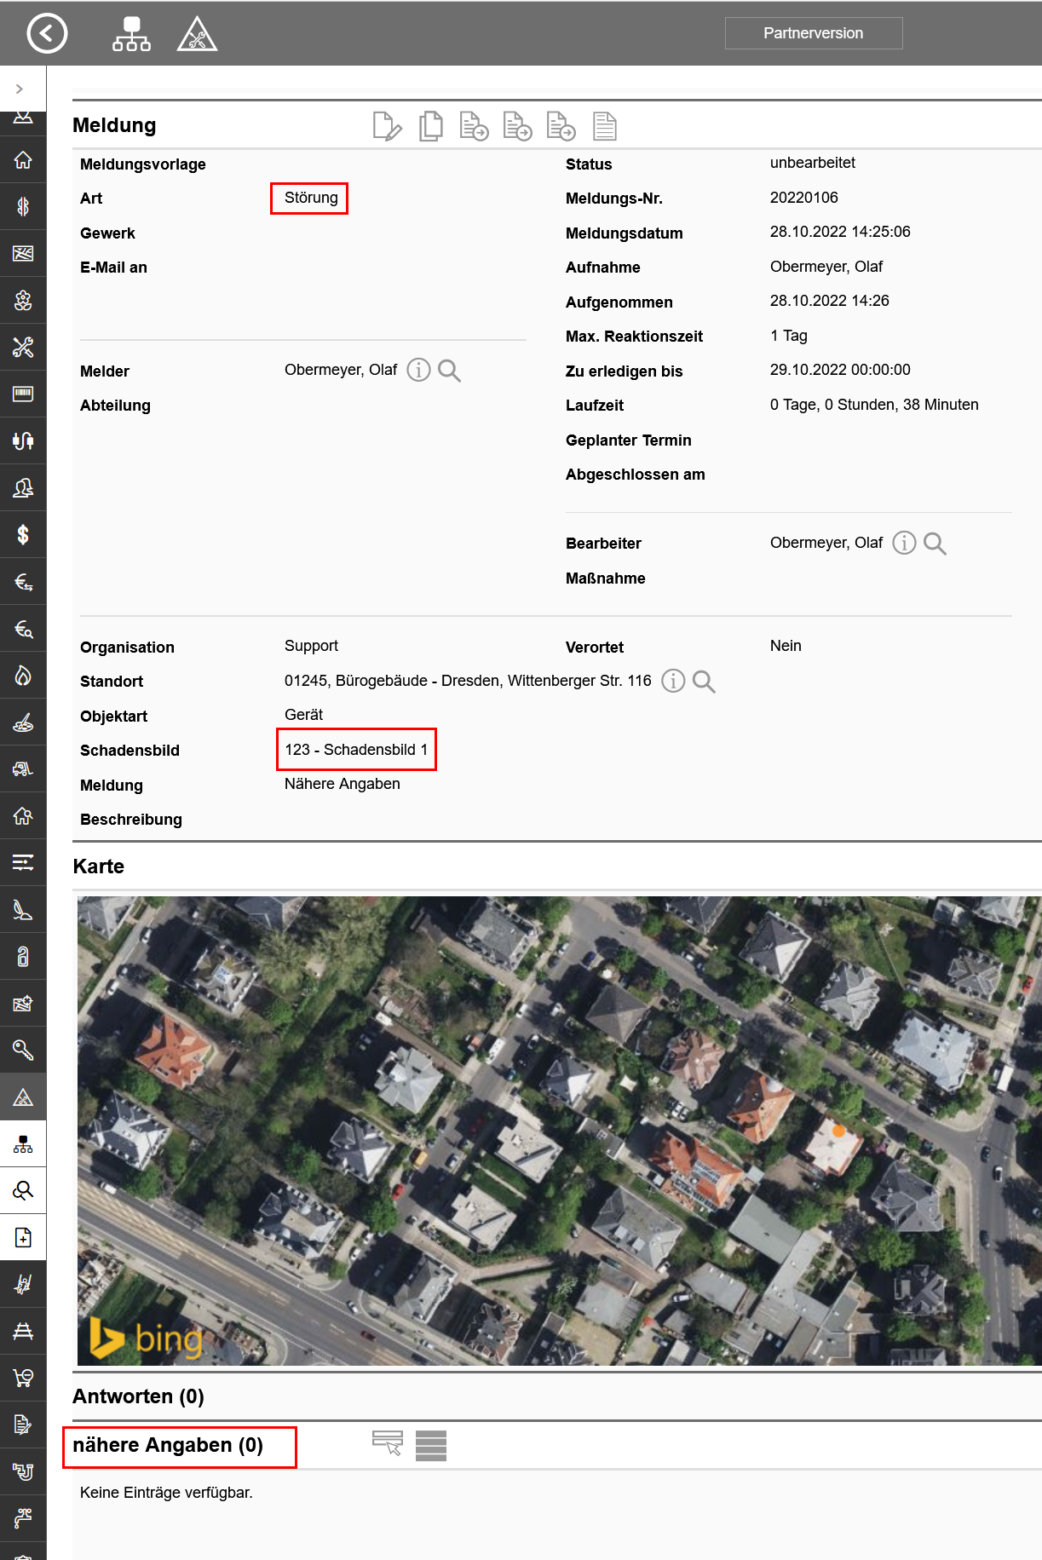Viewport: 1042px width, 1560px height.
Task: Click the document-arrow icon beside the plain text document icon
Action: pyautogui.click(x=561, y=126)
